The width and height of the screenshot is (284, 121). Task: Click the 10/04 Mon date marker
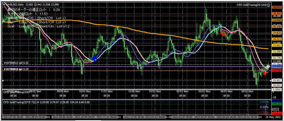(84, 91)
